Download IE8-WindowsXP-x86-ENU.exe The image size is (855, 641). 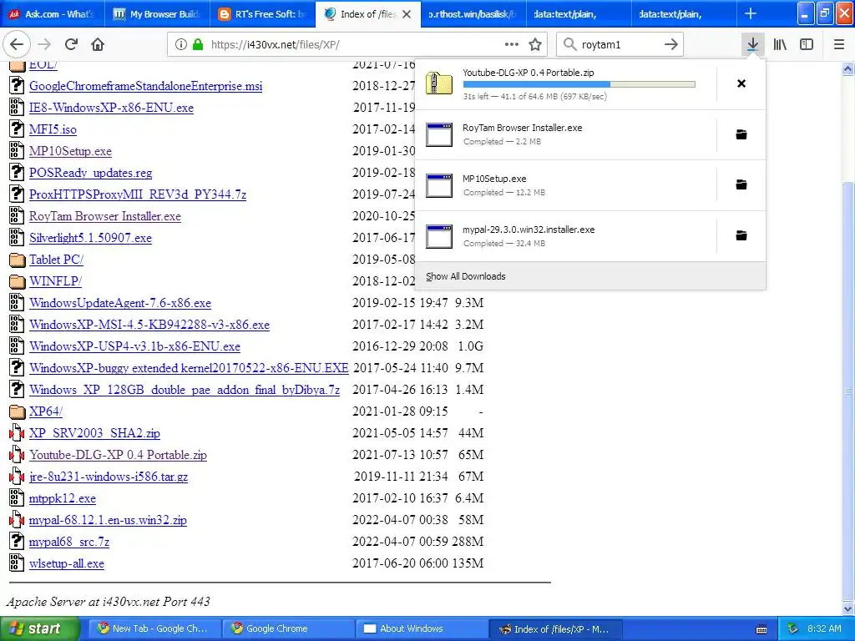pos(111,108)
